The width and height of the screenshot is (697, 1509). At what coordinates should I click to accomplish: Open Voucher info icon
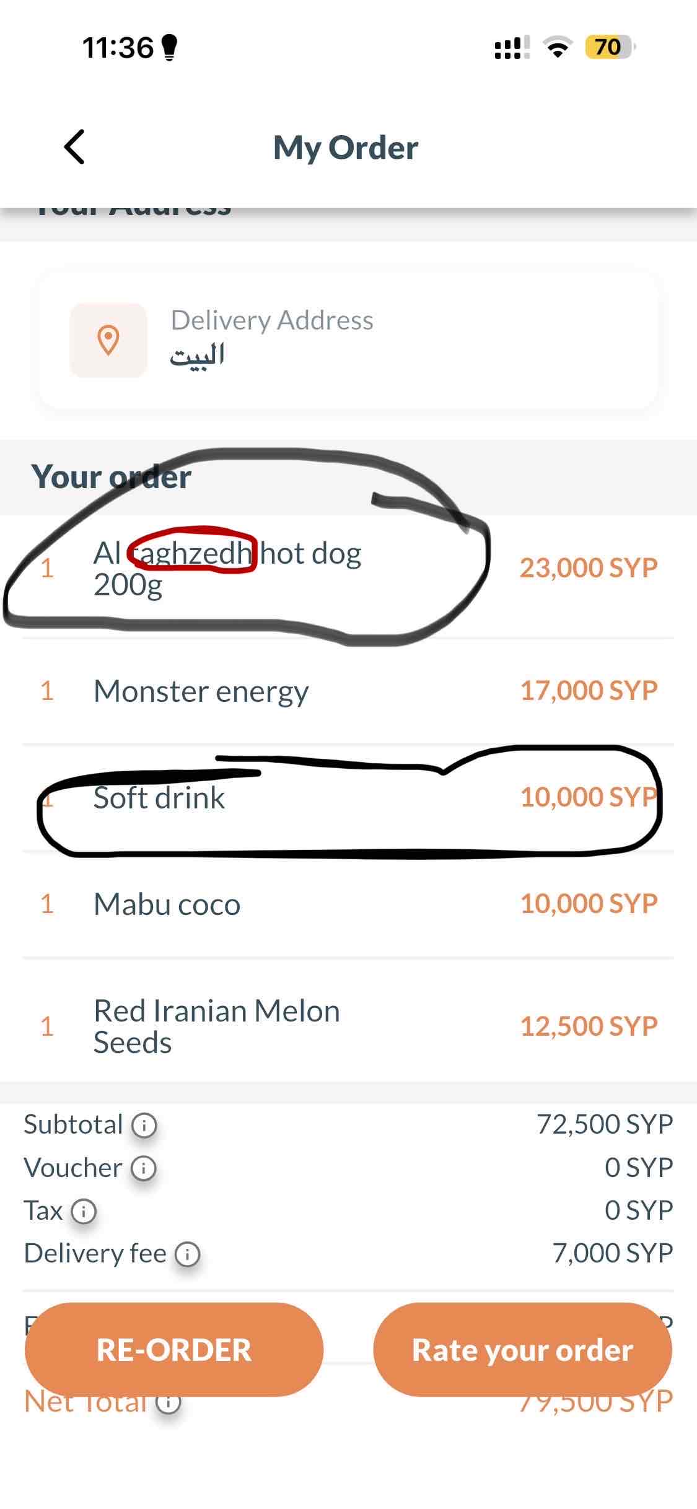144,1168
